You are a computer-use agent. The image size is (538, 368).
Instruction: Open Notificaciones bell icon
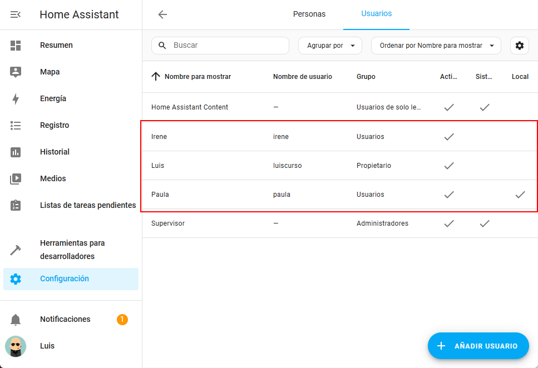16,320
